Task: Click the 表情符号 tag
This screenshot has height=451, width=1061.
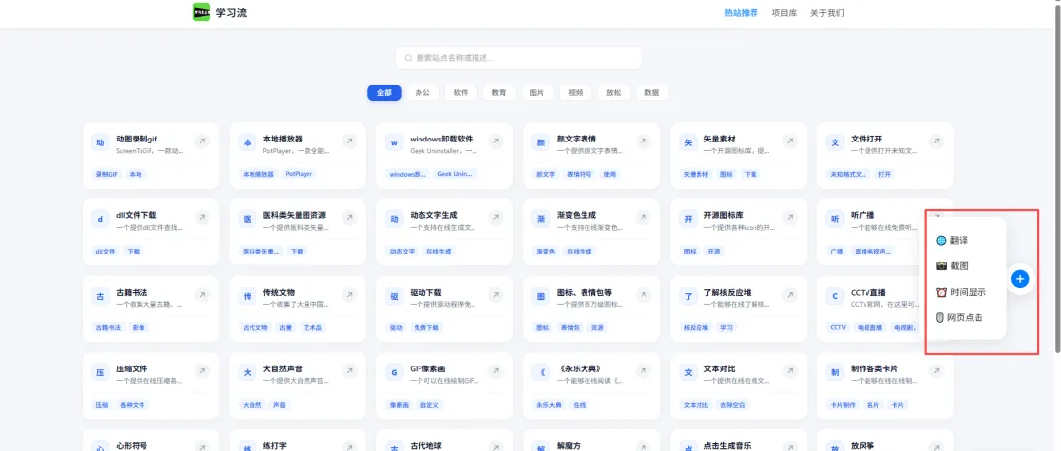Action: pos(580,174)
